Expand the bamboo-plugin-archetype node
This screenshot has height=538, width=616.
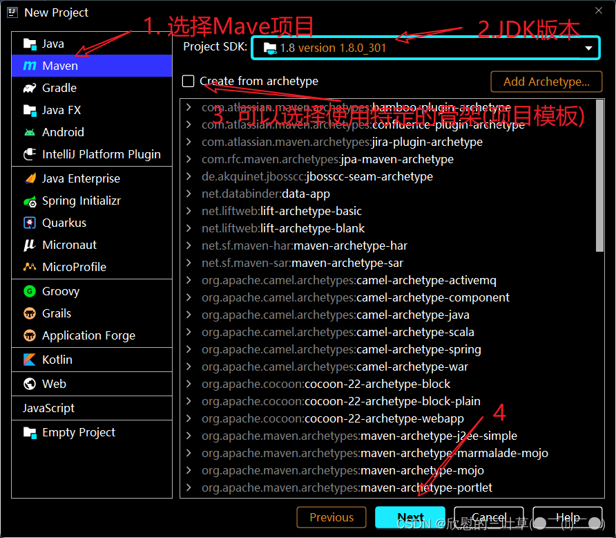(189, 107)
